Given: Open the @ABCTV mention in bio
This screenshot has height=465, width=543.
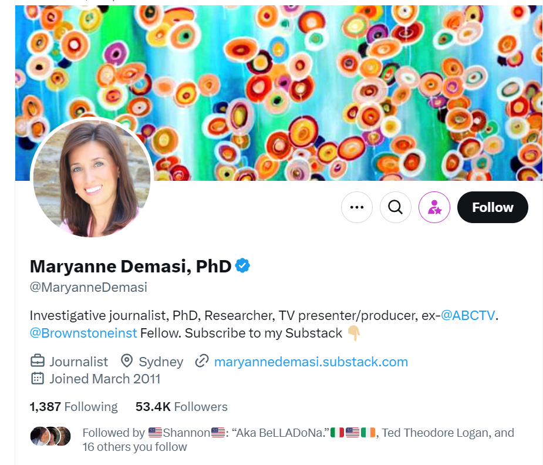Looking at the screenshot, I should tap(468, 315).
